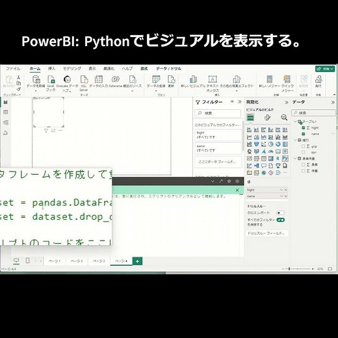Open the Format visual pane tab
This screenshot has height=338, width=338.
[x=267, y=118]
